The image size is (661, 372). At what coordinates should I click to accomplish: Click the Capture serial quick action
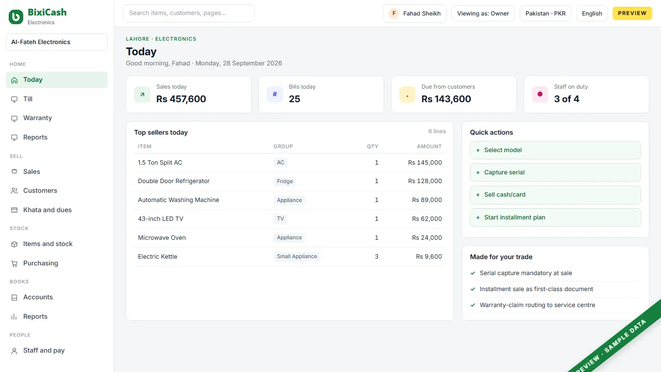pos(556,172)
